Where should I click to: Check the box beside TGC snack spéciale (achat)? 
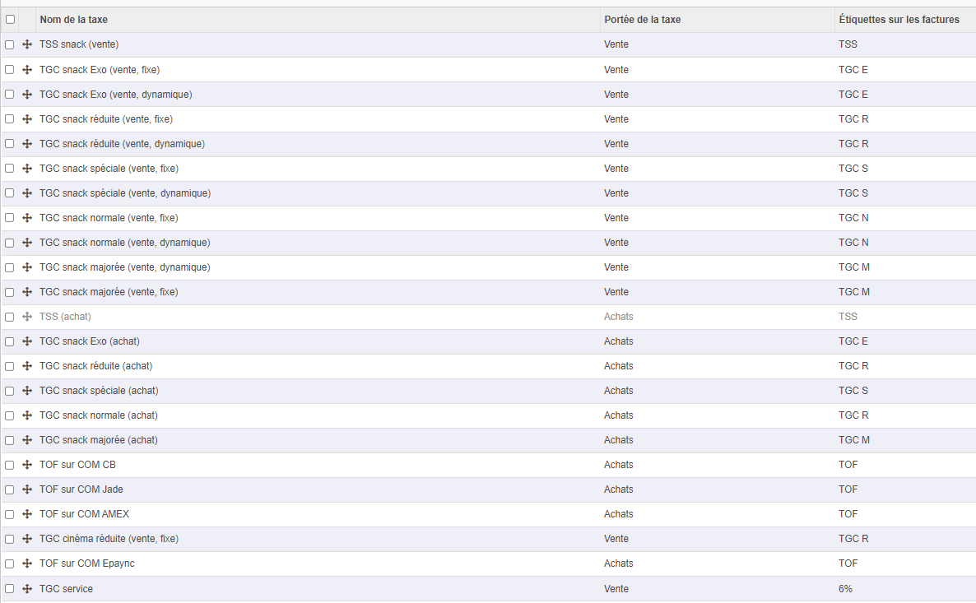tap(9, 391)
